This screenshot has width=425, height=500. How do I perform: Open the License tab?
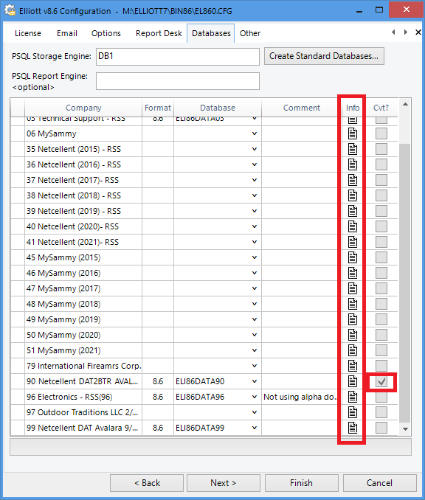[x=28, y=33]
